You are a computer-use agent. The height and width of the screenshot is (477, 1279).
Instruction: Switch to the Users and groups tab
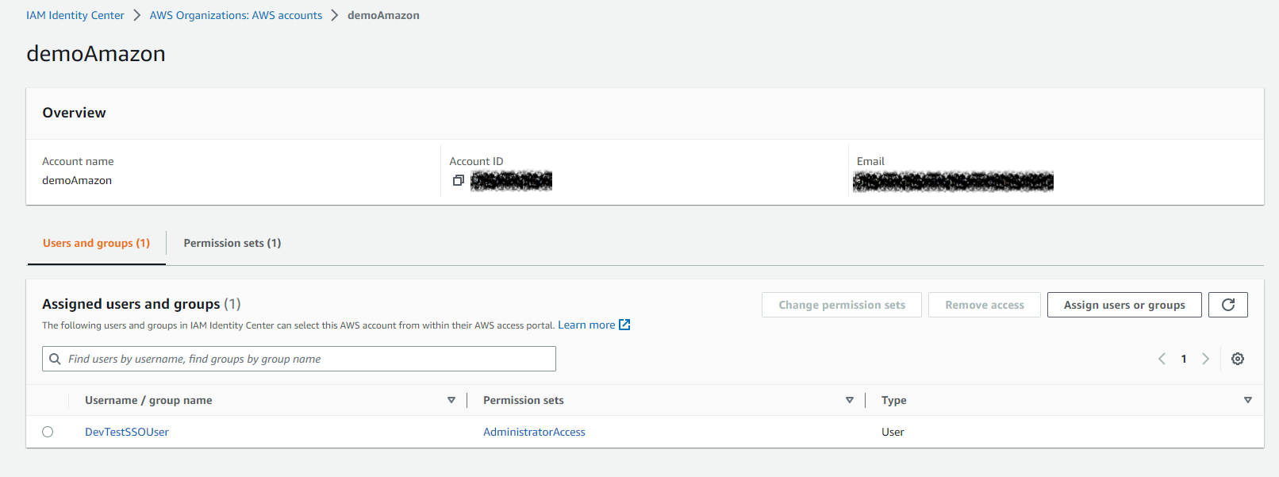pos(95,243)
